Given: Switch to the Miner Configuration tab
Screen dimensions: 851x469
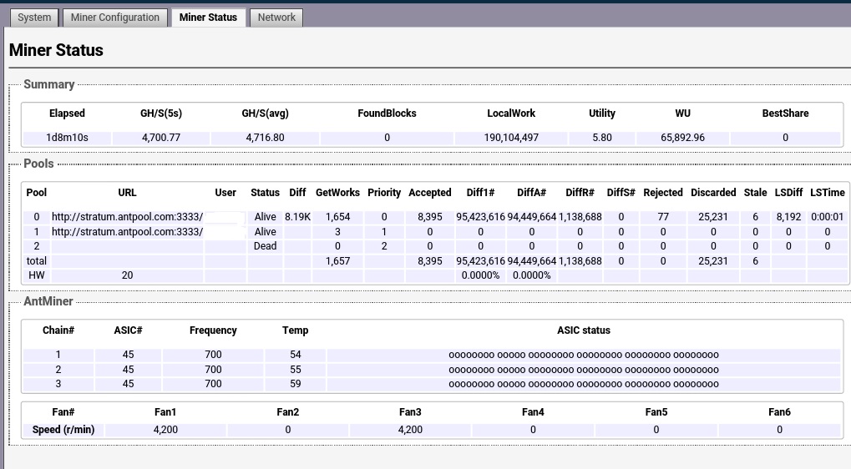Looking at the screenshot, I should tap(115, 18).
